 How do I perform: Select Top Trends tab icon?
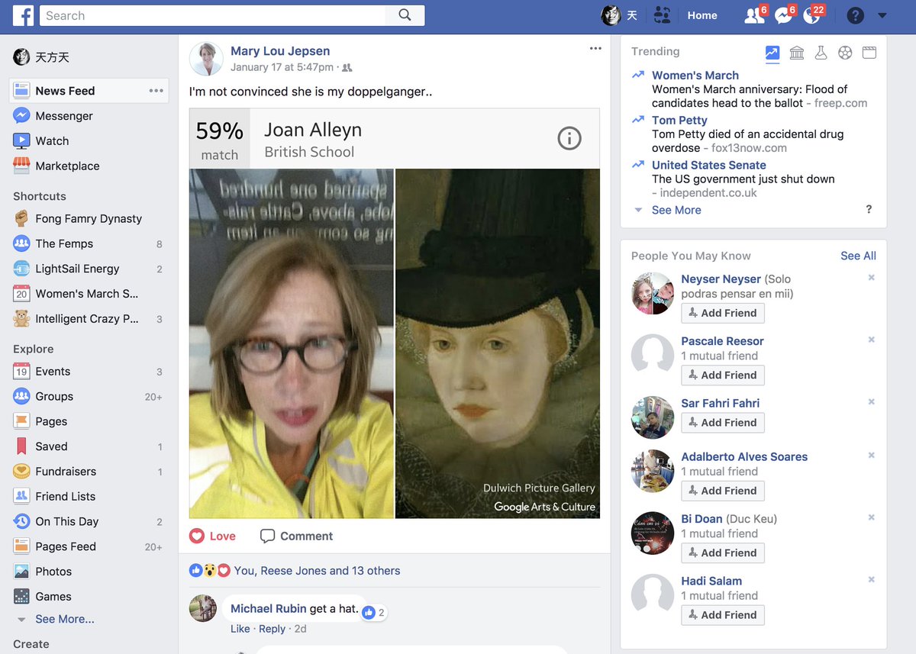[x=772, y=53]
